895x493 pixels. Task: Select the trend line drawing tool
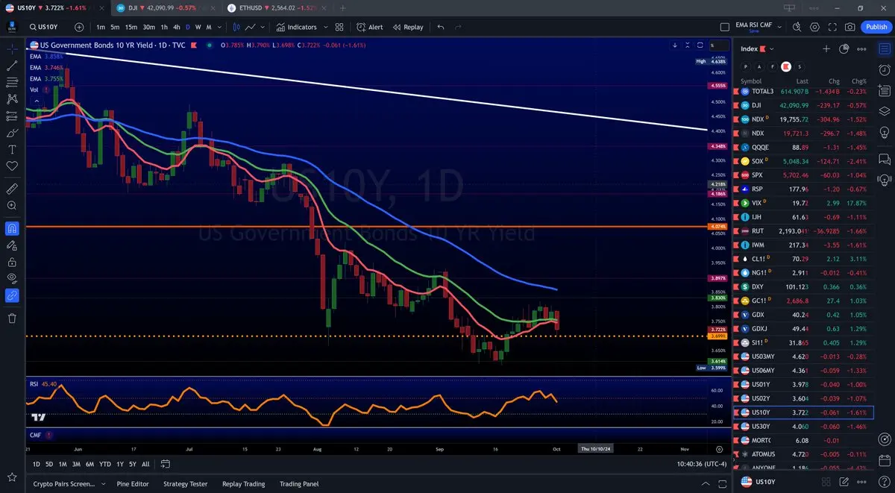click(x=12, y=66)
